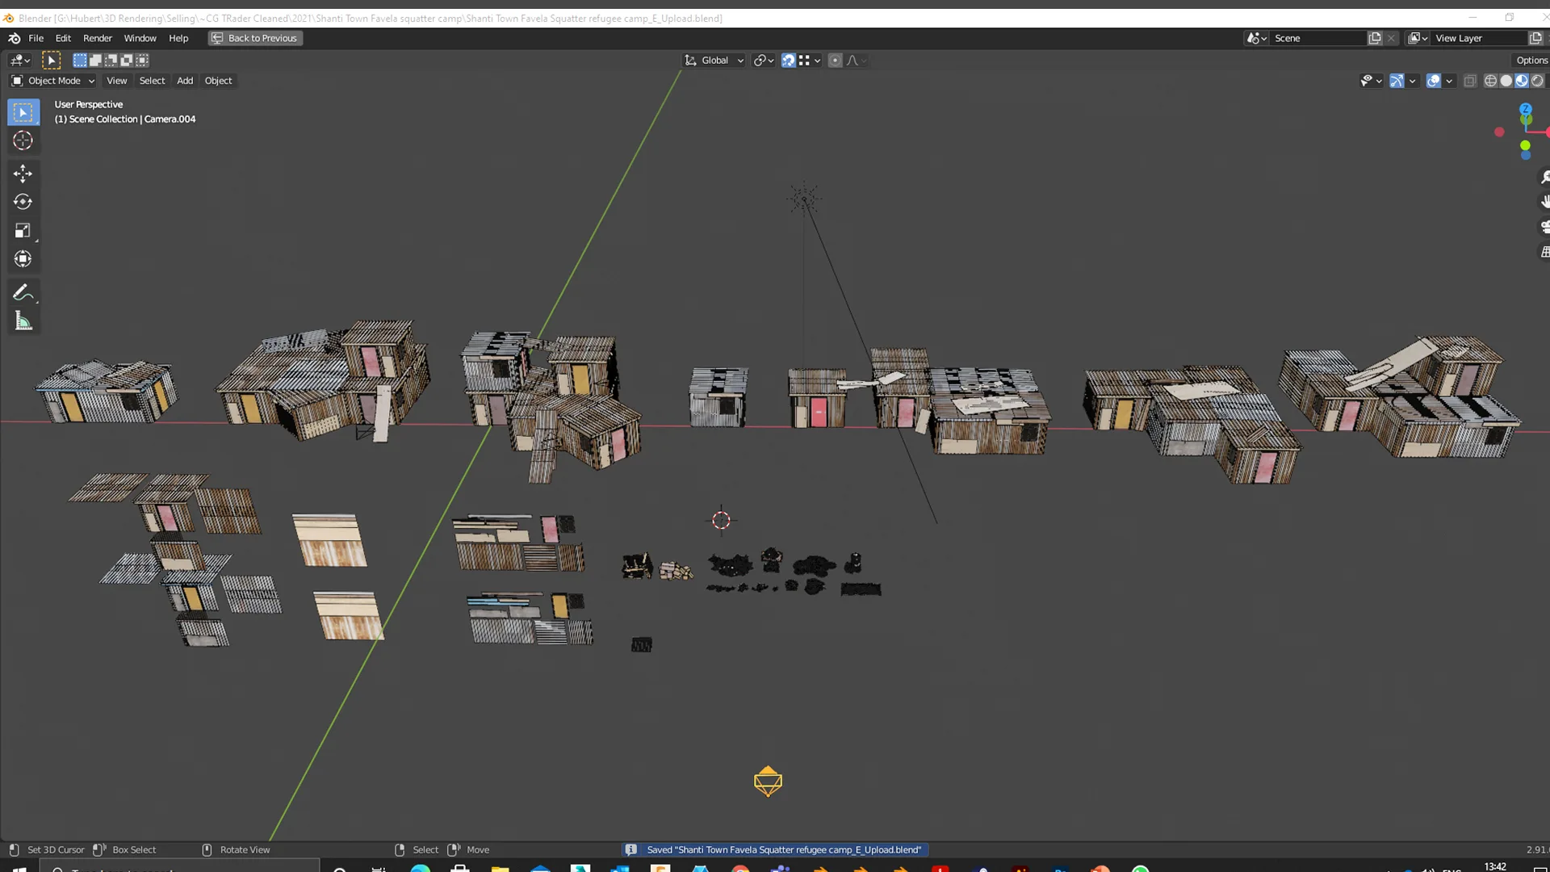The height and width of the screenshot is (872, 1550).
Task: Open the pivot point dropdown
Action: point(764,61)
